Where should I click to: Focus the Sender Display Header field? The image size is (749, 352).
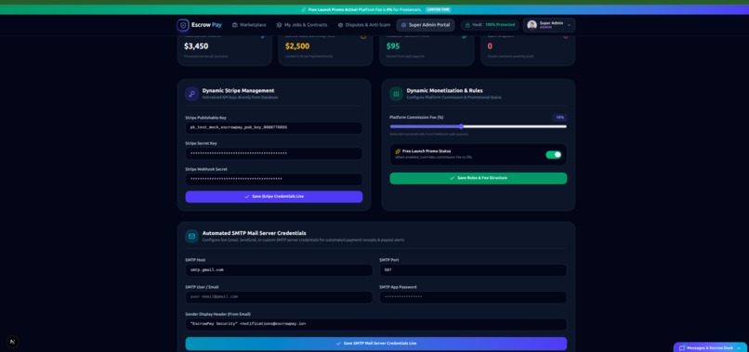point(376,324)
